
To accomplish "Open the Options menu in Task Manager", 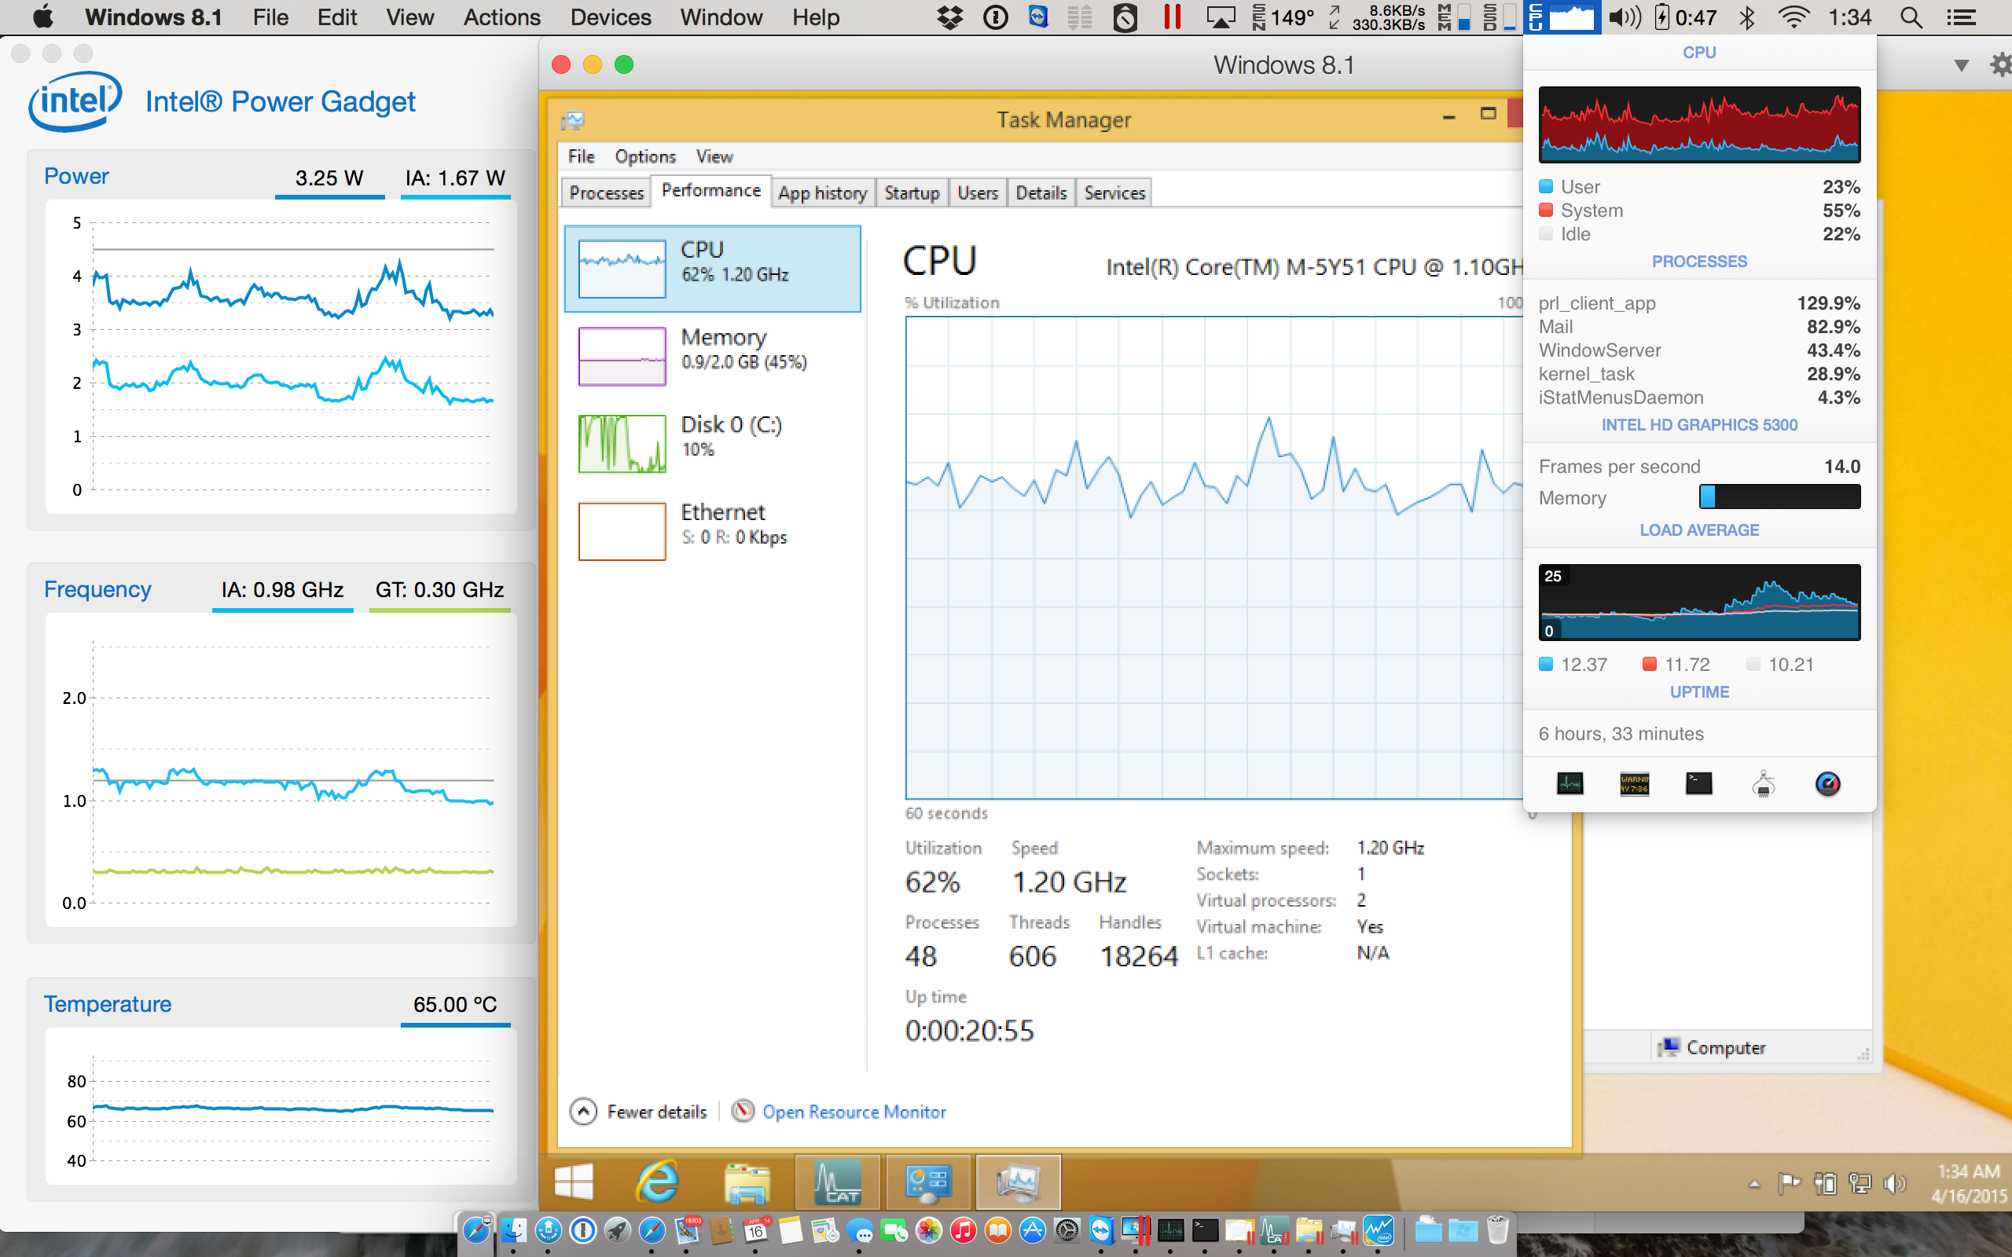I will pos(644,156).
